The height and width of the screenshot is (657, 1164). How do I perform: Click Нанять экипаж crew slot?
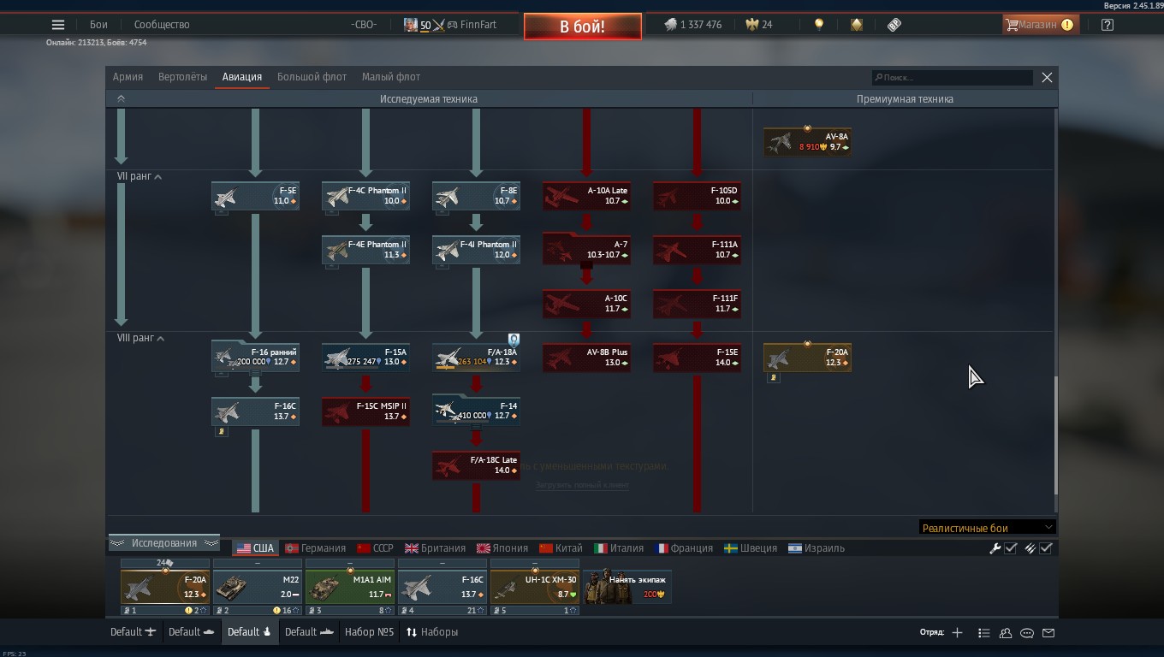[x=627, y=587]
